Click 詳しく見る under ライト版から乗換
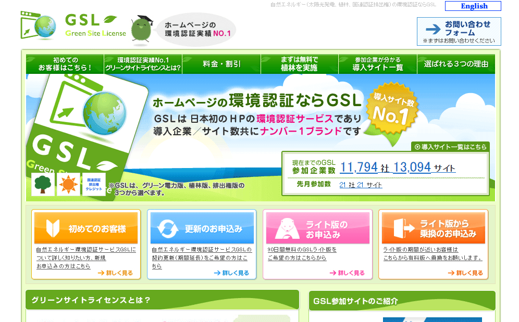Image resolution: width=519 pixels, height=322 pixels. tap(465, 273)
